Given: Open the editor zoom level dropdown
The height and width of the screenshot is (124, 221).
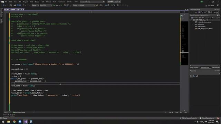Looking at the screenshot, I should click(7, 112).
